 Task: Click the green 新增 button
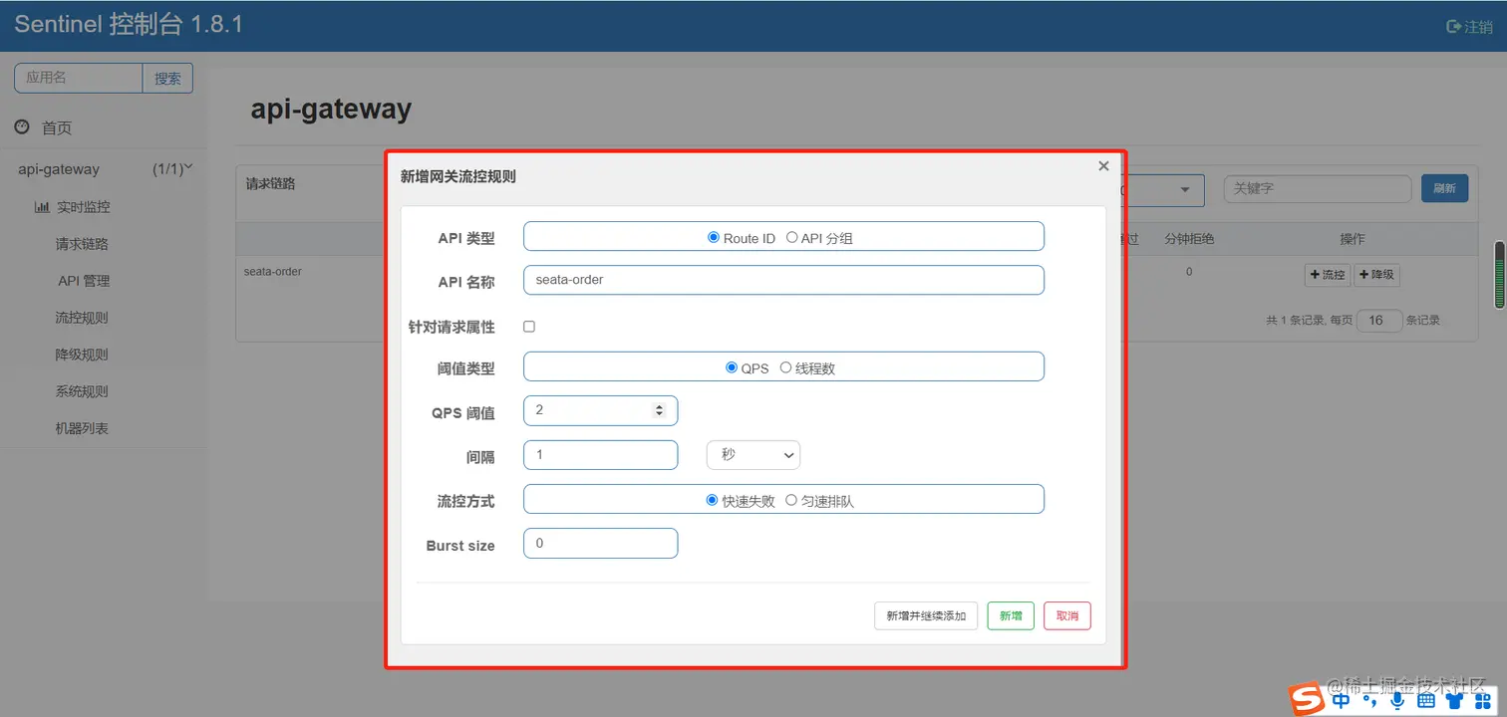tap(1011, 615)
